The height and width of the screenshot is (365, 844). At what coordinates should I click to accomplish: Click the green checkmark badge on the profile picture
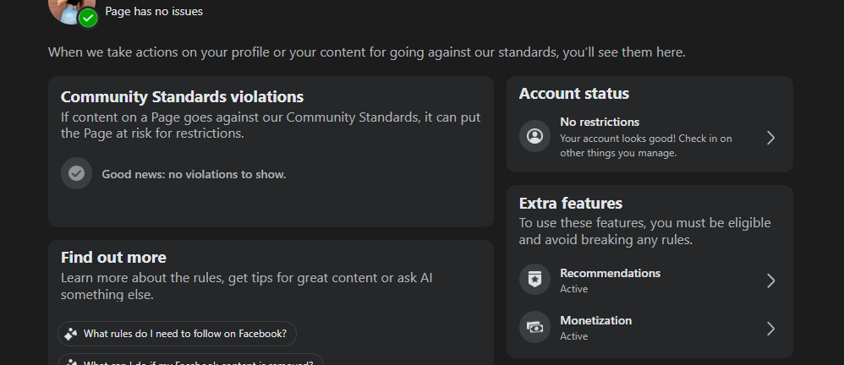88,17
